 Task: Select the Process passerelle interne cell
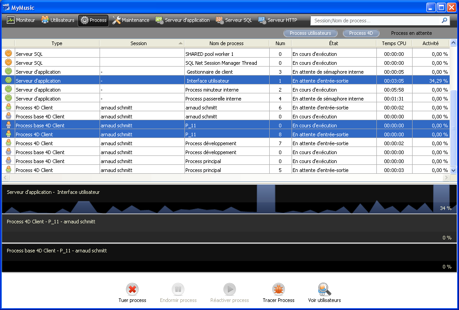[x=227, y=99]
